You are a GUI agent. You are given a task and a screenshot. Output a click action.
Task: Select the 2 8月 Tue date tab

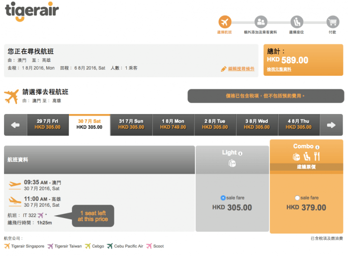[215, 125]
